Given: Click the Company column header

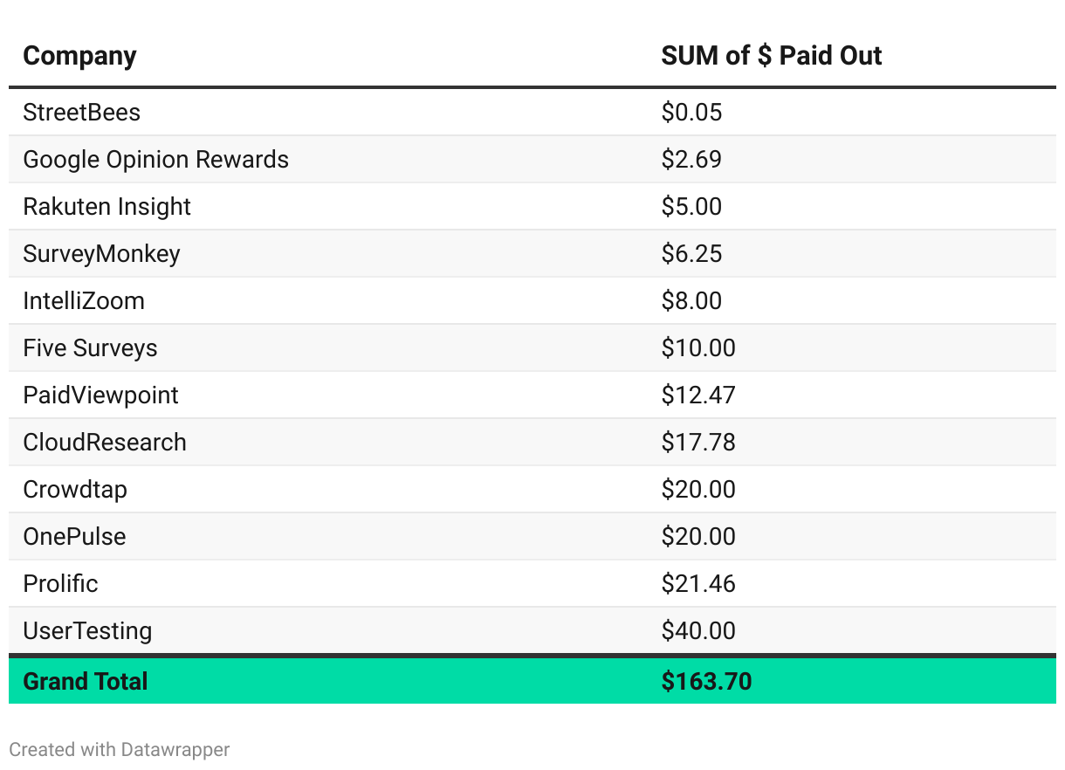Looking at the screenshot, I should coord(79,56).
